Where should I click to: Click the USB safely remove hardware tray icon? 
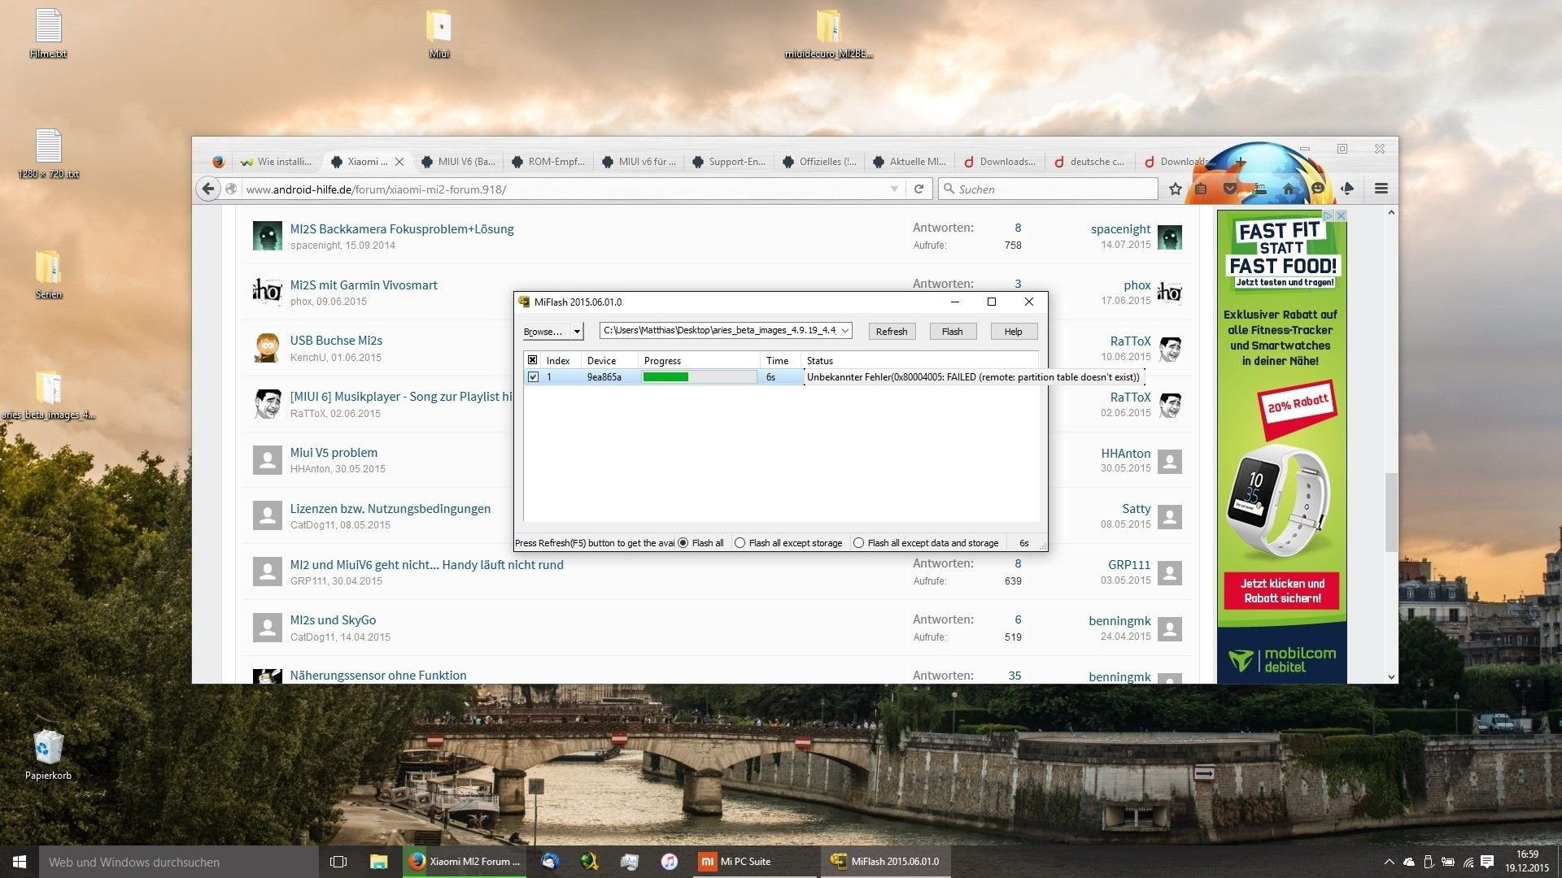[x=1428, y=862]
